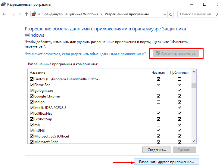
Task: Click the Частная column header
Action: point(158,73)
